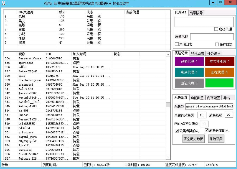Click the dark red 本次提取数:0 tile
The image size is (237, 169).
220,61
